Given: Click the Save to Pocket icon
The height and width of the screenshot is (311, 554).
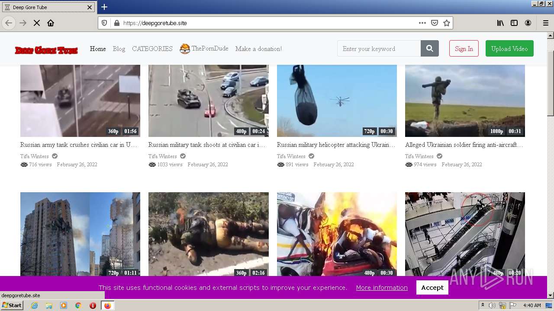Looking at the screenshot, I should coord(435,23).
